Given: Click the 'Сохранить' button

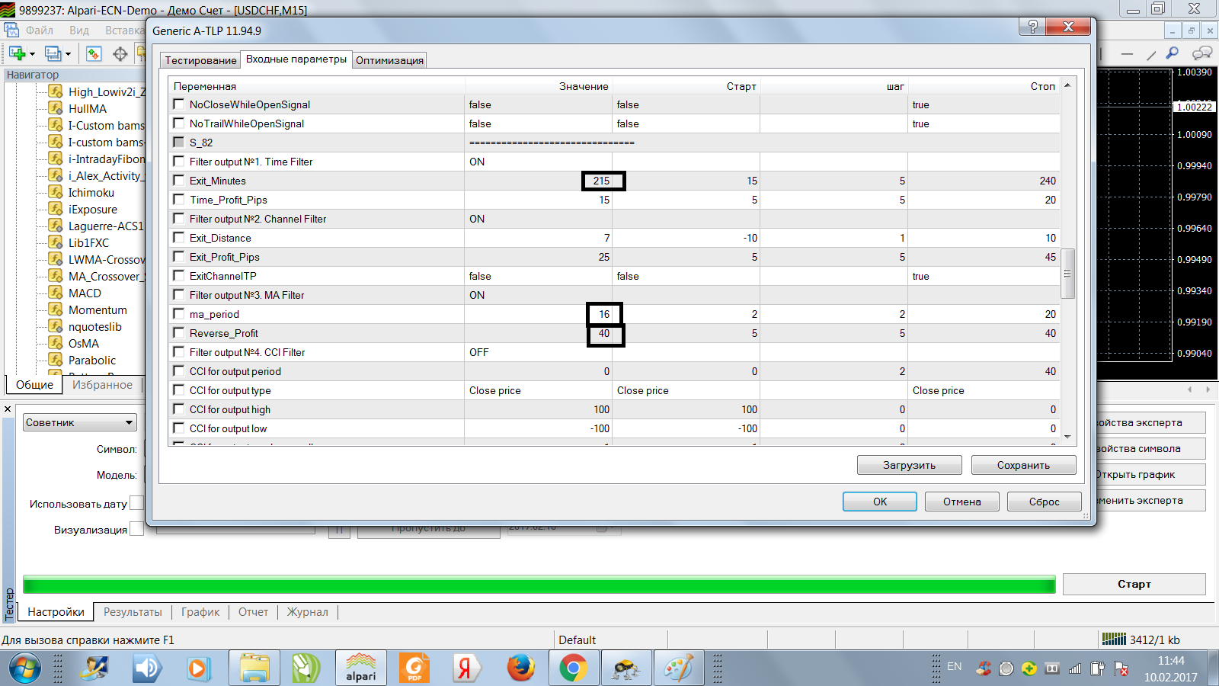Looking at the screenshot, I should (1023, 465).
